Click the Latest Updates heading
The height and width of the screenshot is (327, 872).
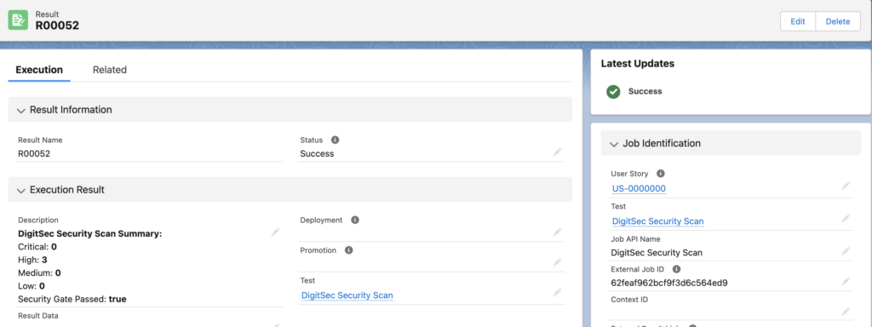click(x=637, y=63)
